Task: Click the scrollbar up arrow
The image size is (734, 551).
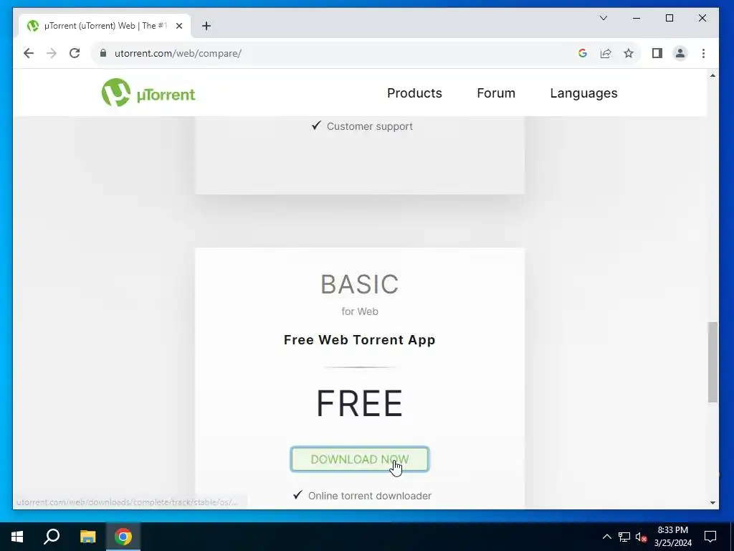Action: [x=712, y=75]
